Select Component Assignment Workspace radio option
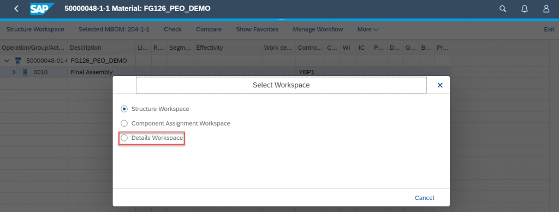The image size is (559, 212). 124,123
